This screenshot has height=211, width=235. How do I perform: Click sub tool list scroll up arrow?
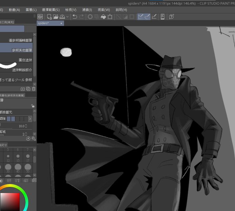click(x=35, y=35)
